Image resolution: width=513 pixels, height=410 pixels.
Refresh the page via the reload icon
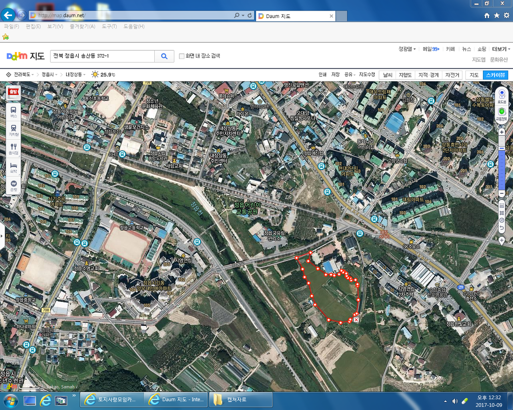(250, 16)
